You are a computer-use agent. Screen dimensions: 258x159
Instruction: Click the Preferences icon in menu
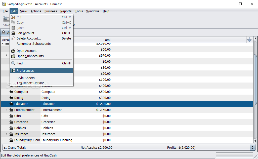click(x=13, y=70)
